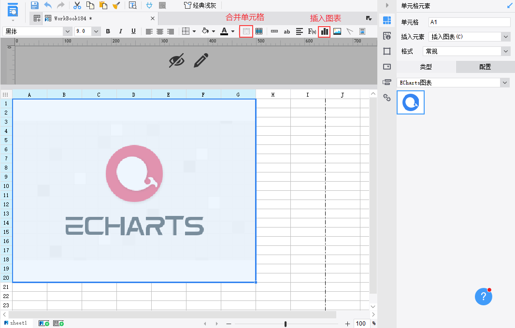Select the sheet1 tab

click(x=18, y=323)
